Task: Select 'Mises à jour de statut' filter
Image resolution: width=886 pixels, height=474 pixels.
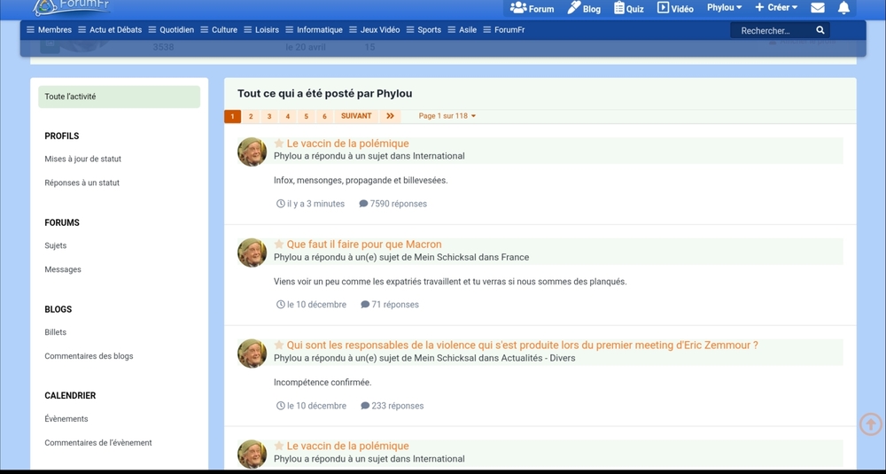Action: [x=83, y=159]
